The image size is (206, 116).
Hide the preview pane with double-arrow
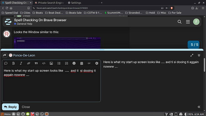pyautogui.click(x=199, y=107)
